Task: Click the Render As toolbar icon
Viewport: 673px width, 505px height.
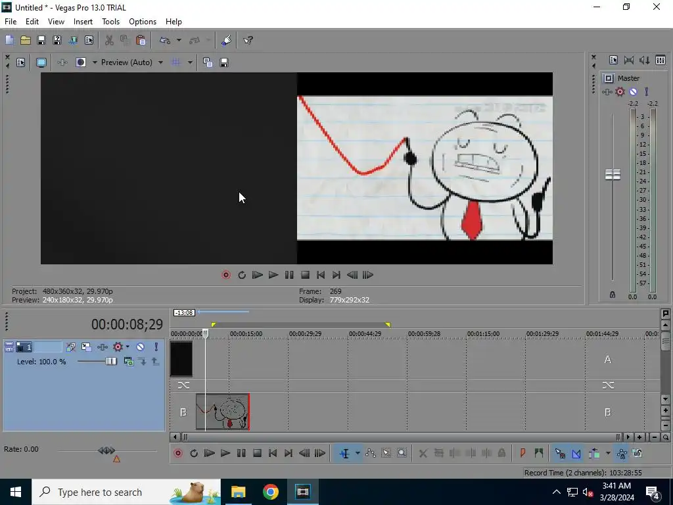Action: [x=73, y=40]
